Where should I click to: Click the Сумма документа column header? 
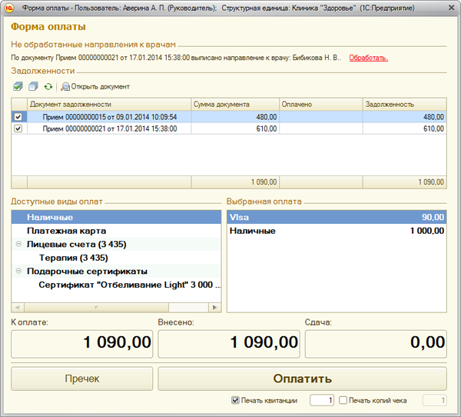(x=235, y=105)
